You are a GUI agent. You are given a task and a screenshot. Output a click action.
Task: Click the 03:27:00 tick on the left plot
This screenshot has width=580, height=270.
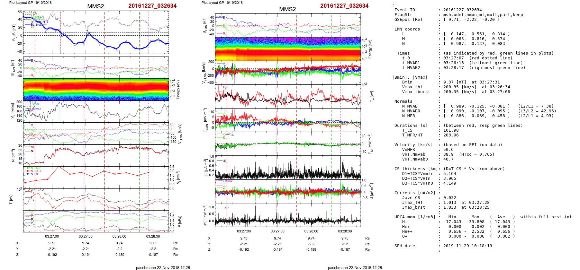[52, 236]
